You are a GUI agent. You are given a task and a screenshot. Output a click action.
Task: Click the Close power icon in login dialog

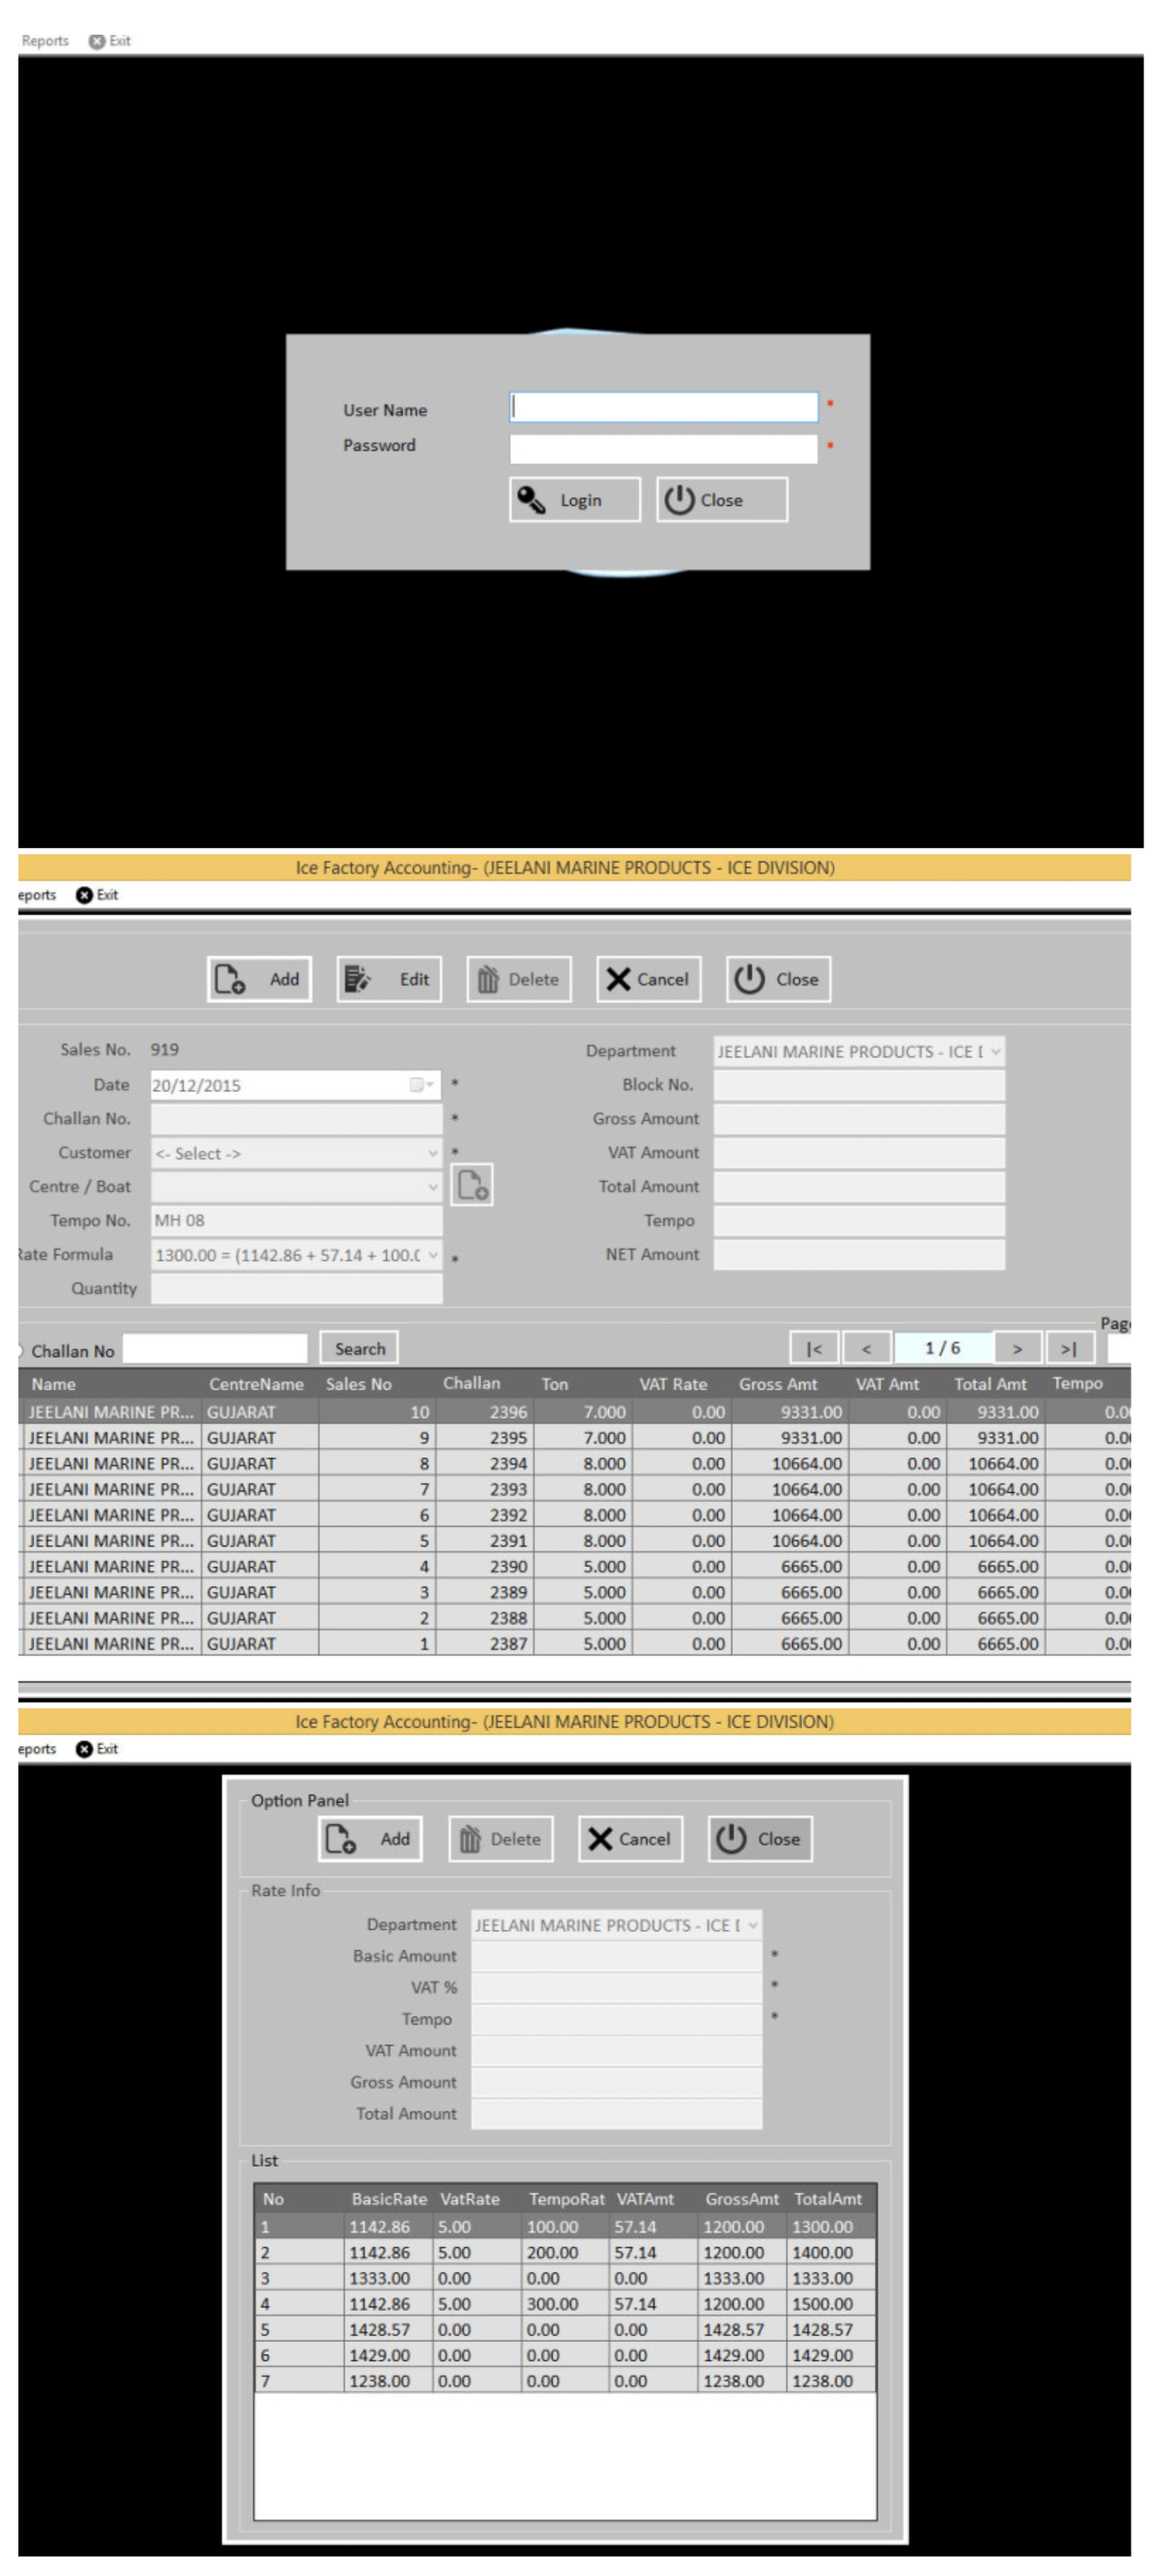[x=721, y=499]
